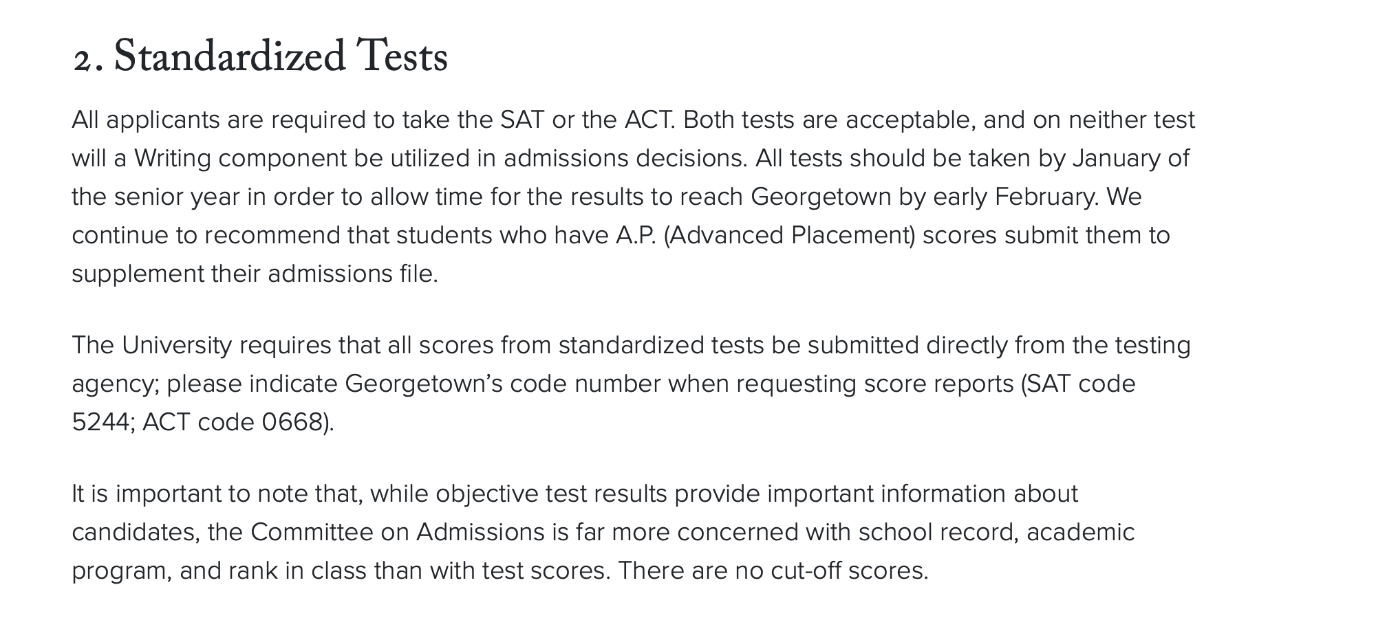
Task: Click the ACT code number 0668
Action: [292, 422]
